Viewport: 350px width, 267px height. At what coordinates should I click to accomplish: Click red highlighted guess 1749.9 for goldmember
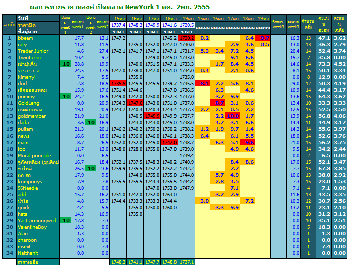click(x=152, y=116)
